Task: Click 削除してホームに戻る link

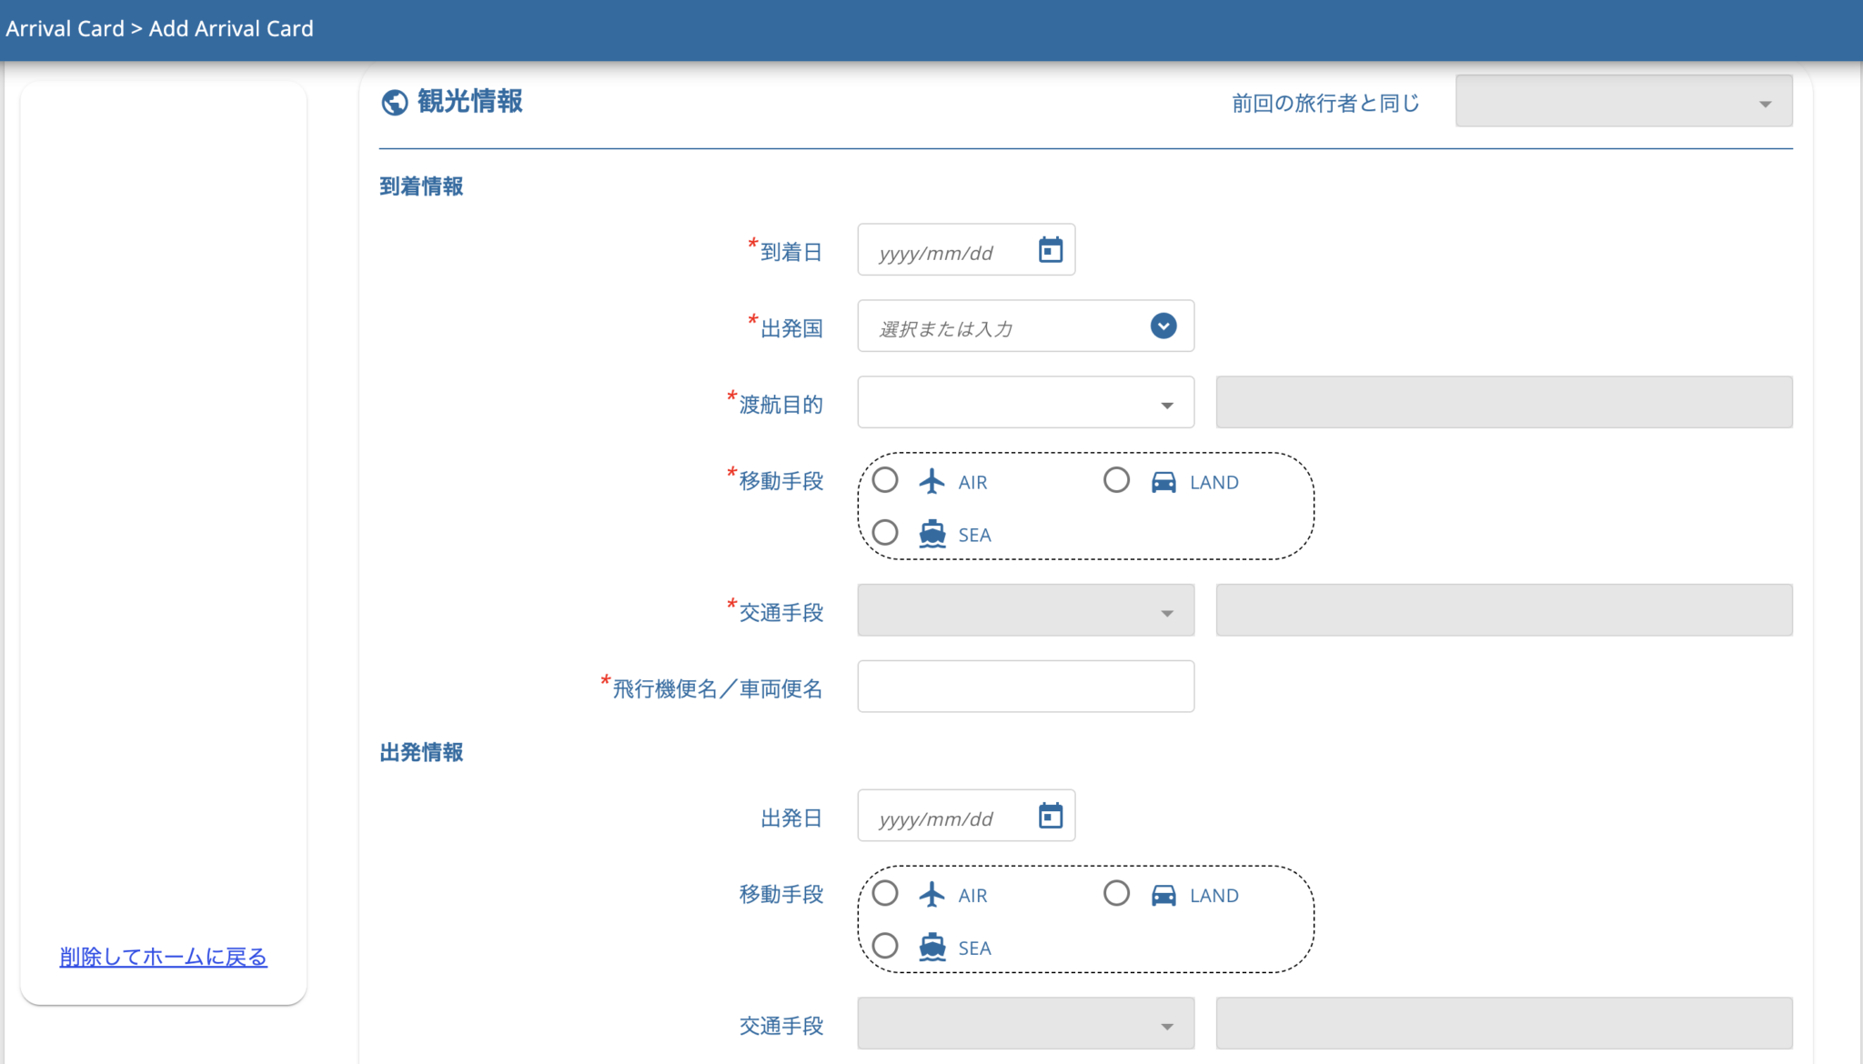Action: [163, 957]
